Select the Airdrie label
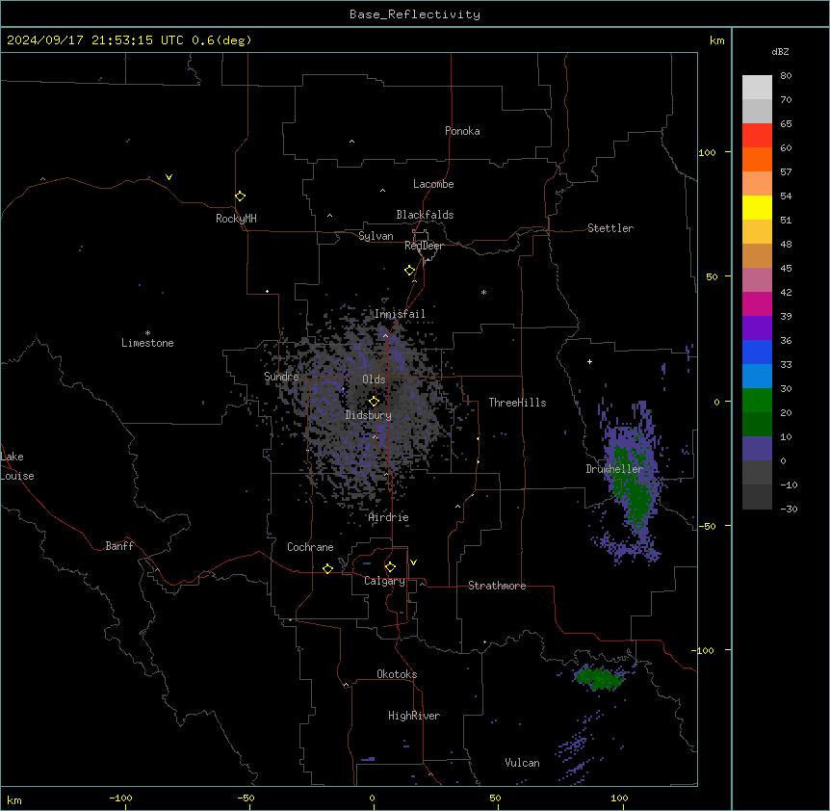The width and height of the screenshot is (830, 811). [x=389, y=517]
